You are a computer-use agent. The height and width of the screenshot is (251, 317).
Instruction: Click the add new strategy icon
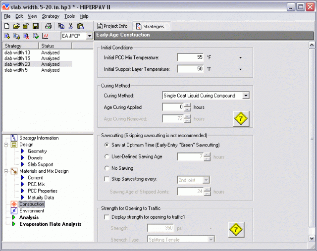(x=6, y=36)
